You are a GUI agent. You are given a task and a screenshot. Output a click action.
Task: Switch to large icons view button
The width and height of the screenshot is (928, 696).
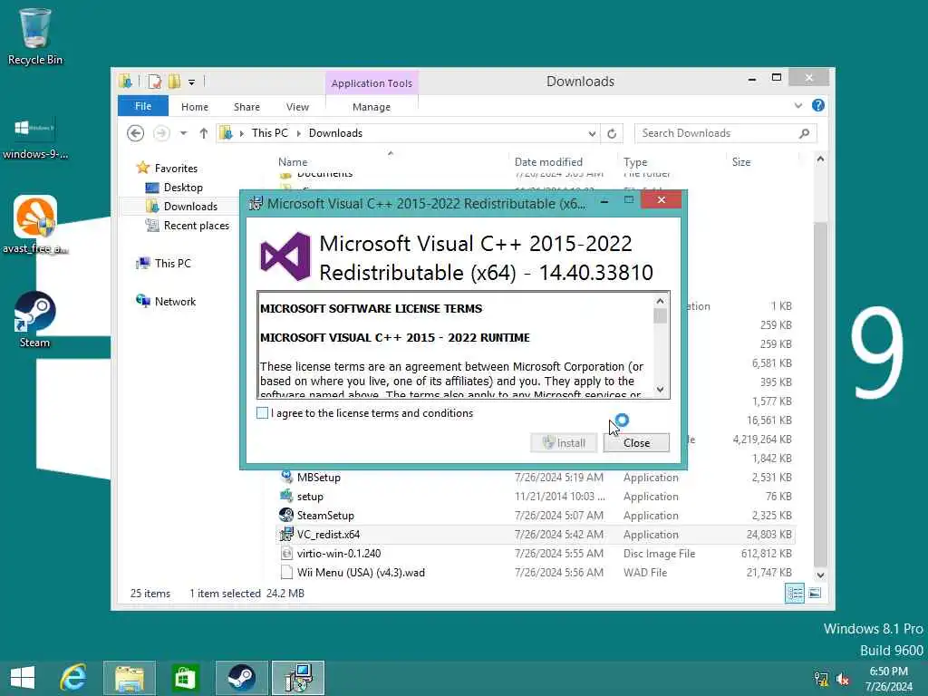pyautogui.click(x=815, y=593)
